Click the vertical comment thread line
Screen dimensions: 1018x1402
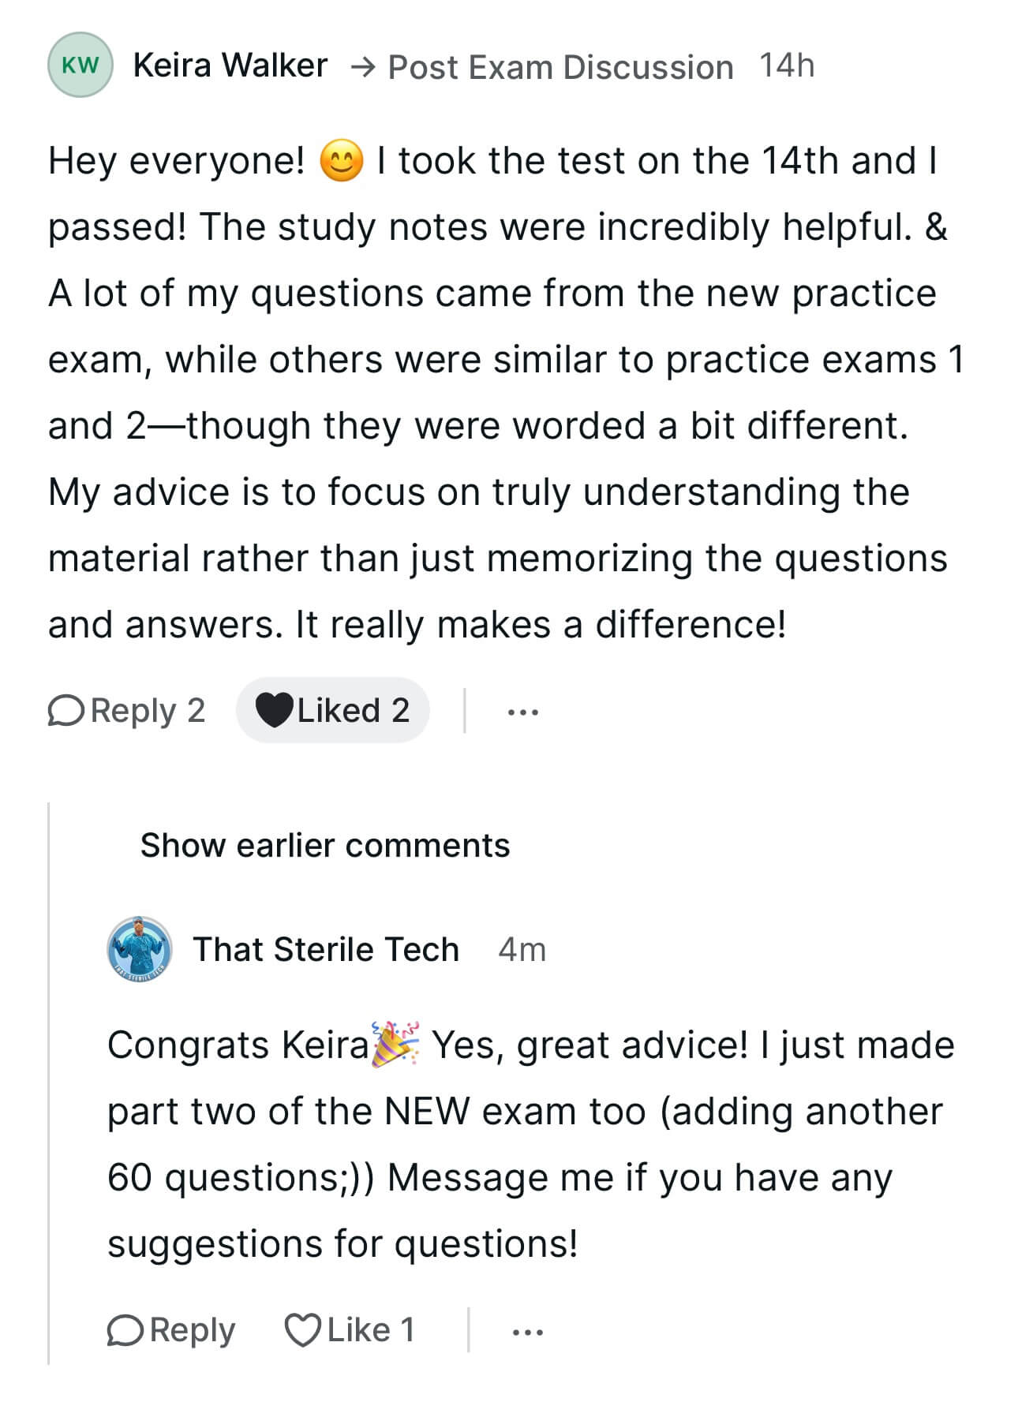[49, 1081]
